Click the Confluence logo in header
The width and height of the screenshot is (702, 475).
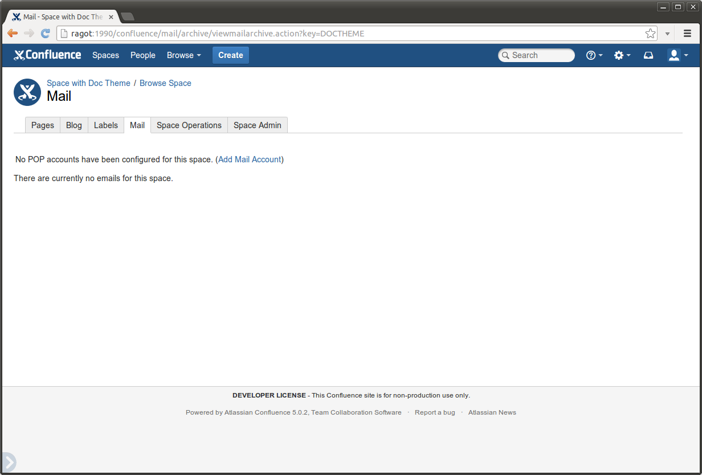pyautogui.click(x=47, y=55)
